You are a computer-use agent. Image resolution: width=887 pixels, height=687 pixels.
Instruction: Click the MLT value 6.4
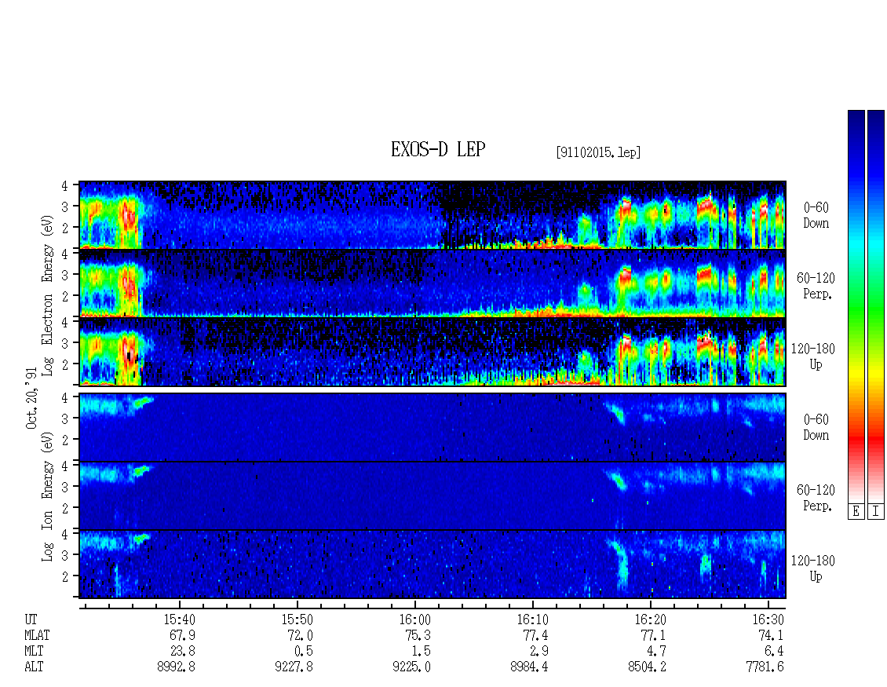pyautogui.click(x=775, y=652)
